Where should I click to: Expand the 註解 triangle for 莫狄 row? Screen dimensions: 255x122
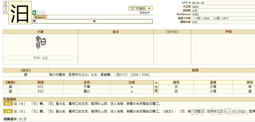tap(132, 92)
